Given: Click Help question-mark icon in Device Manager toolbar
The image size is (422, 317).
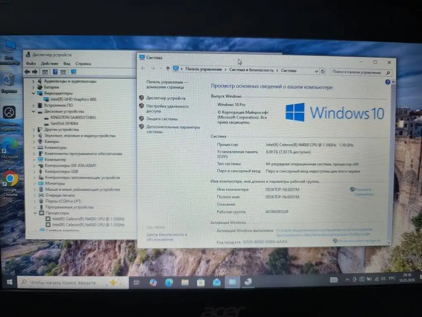Looking at the screenshot, I should coord(55,72).
